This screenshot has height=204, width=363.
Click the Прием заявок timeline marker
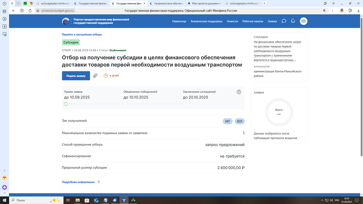(x=66, y=104)
